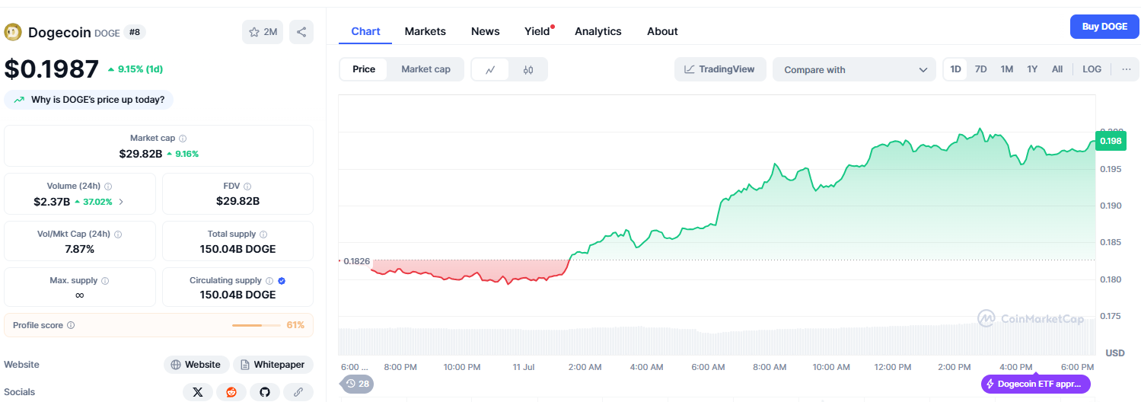Click the 0.198 current price label
Viewport: 1141px width, 402px height.
click(x=1111, y=141)
